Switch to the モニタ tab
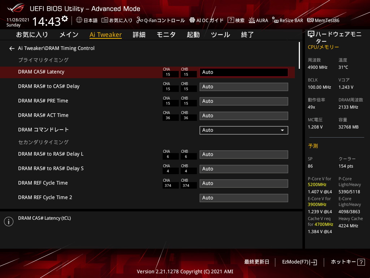Viewport: 370px width, 278px height. 166,35
